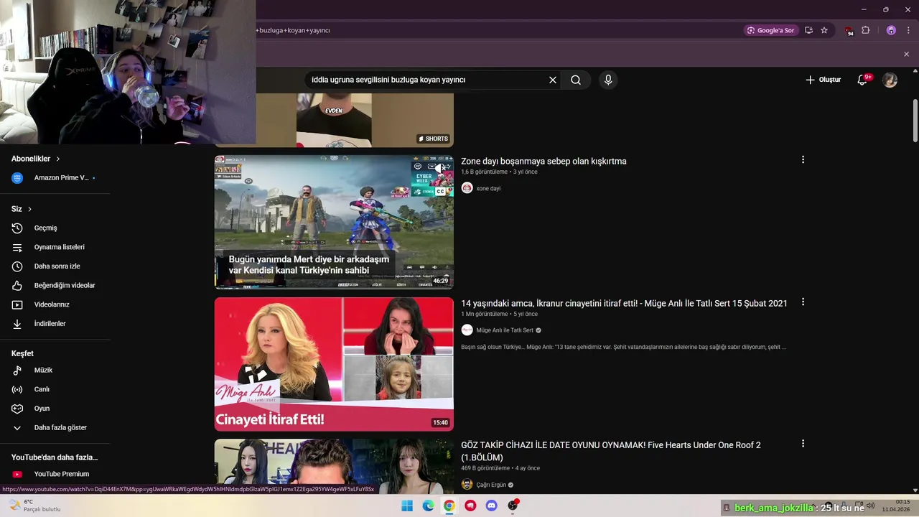Viewport: 919px width, 517px height.
Task: Toggle CC captions on Zone dayı preview
Action: coord(441,192)
